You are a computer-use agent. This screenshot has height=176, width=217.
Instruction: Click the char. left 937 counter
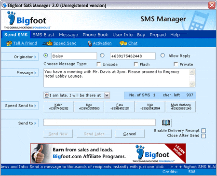[x=178, y=95]
